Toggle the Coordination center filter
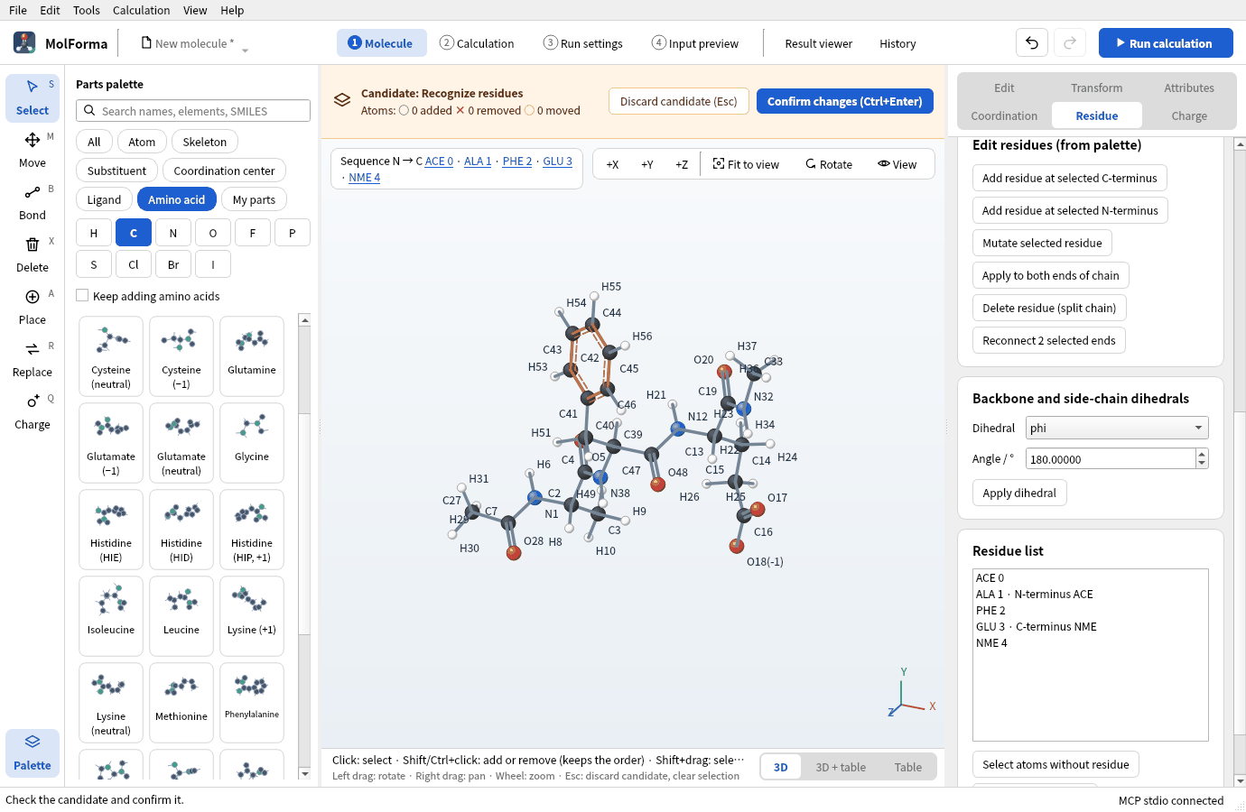This screenshot has height=812, width=1246. (x=225, y=171)
